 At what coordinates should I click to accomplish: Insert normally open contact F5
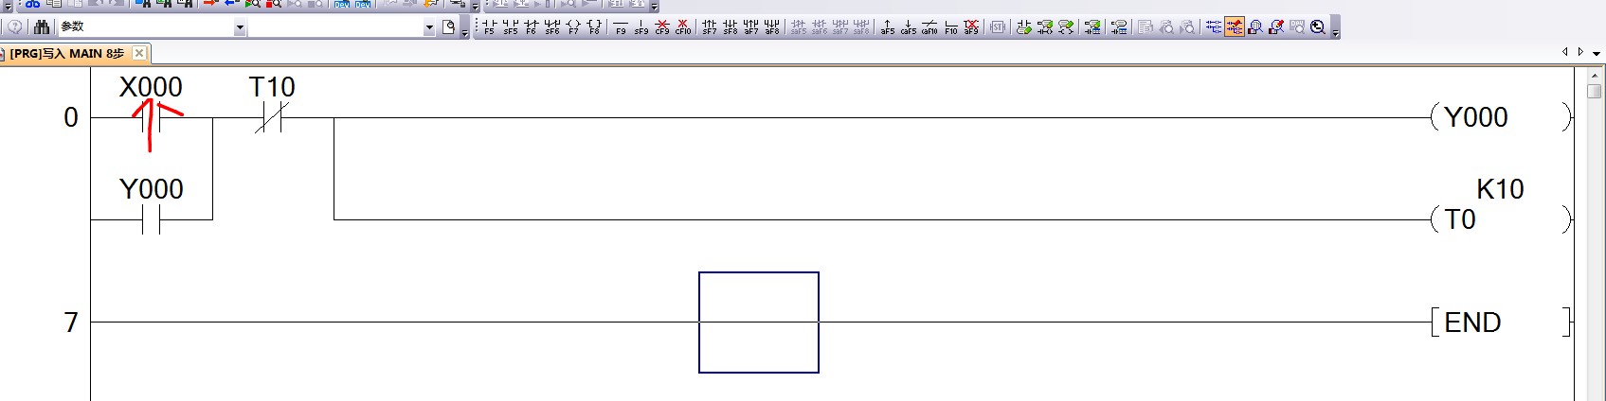[x=489, y=27]
